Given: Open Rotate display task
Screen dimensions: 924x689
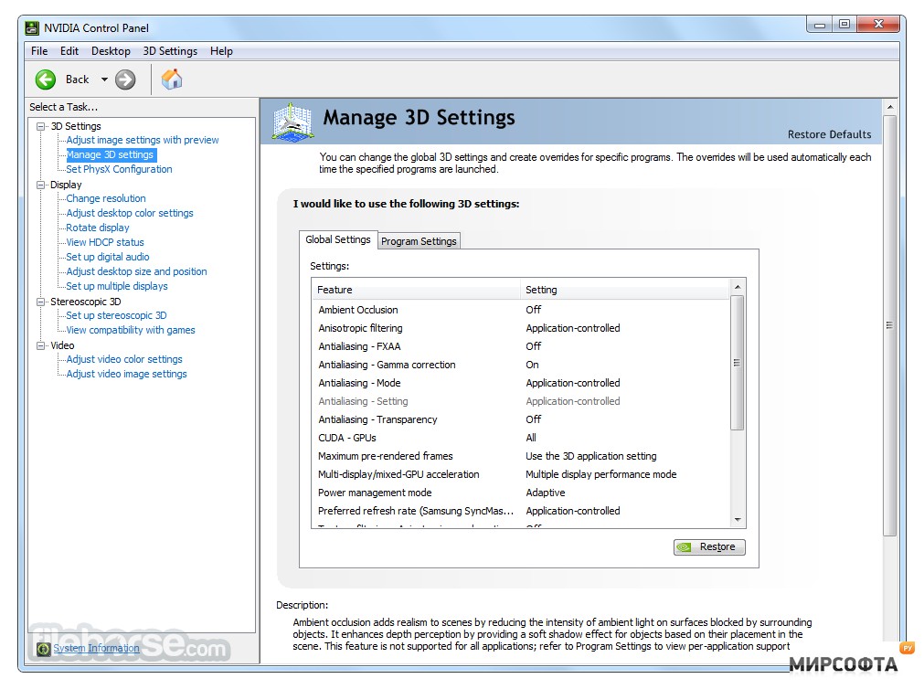Looking at the screenshot, I should click(97, 228).
